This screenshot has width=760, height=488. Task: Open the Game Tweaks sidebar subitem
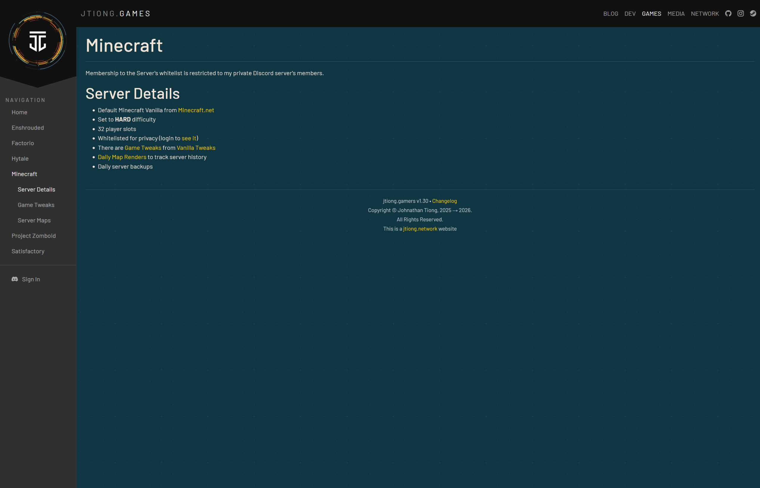tap(36, 205)
